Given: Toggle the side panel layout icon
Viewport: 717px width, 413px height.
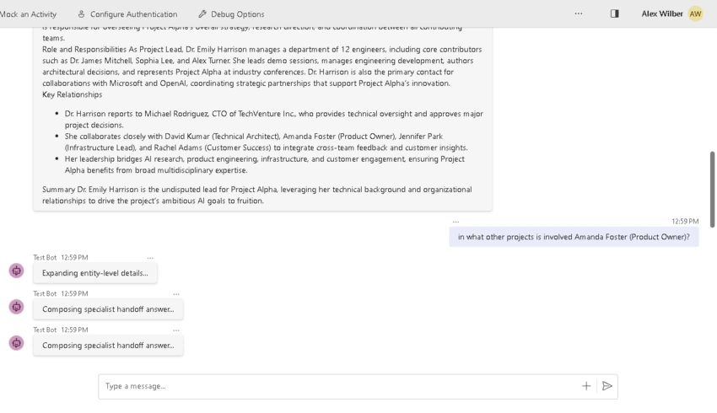Looking at the screenshot, I should click(615, 13).
